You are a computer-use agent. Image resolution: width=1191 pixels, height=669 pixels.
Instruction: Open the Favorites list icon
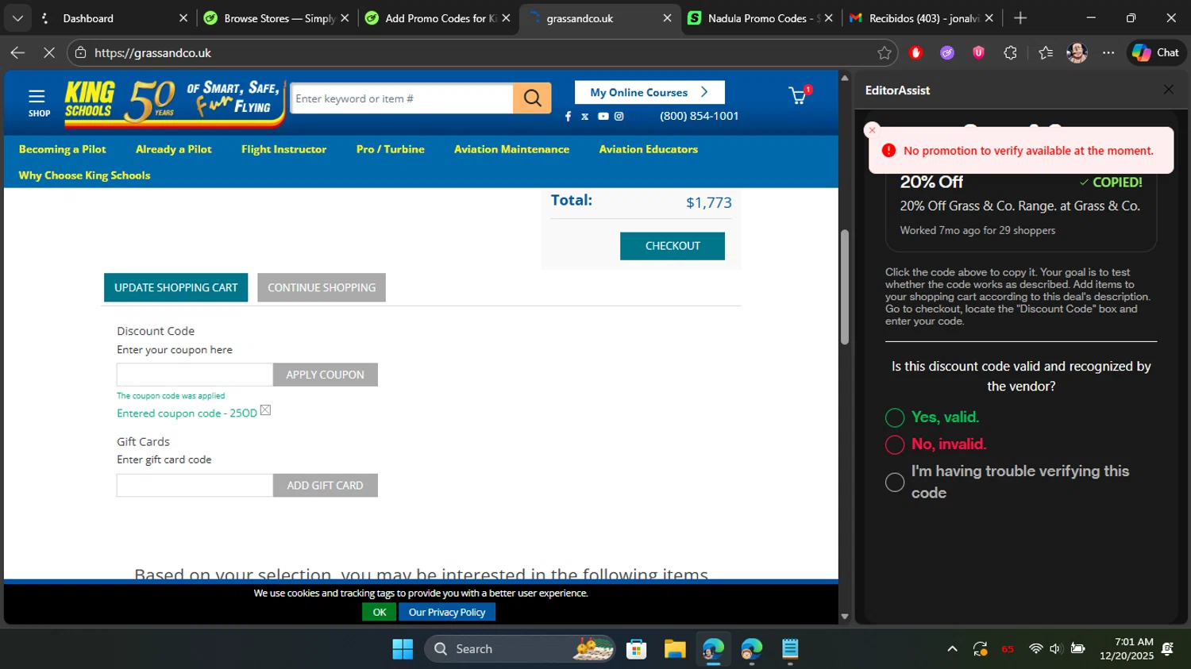(x=1046, y=52)
